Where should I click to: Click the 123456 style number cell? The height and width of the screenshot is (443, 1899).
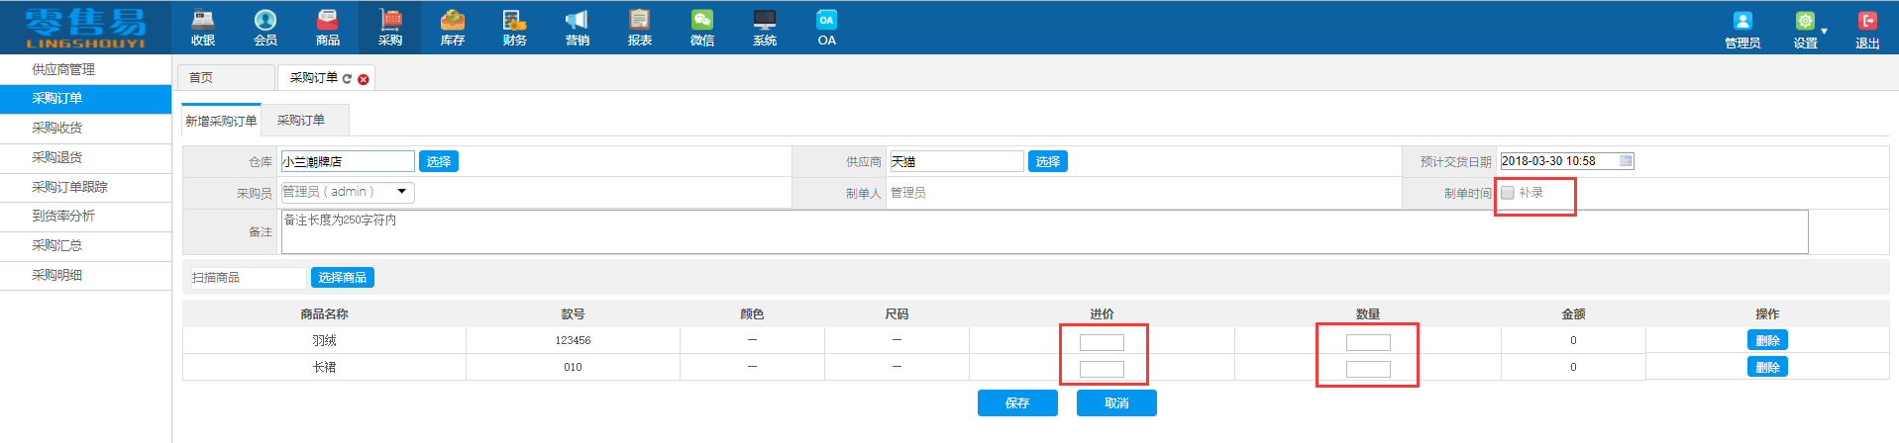573,340
